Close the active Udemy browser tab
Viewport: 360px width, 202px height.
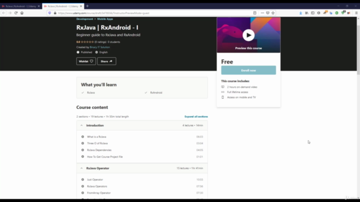[81, 6]
